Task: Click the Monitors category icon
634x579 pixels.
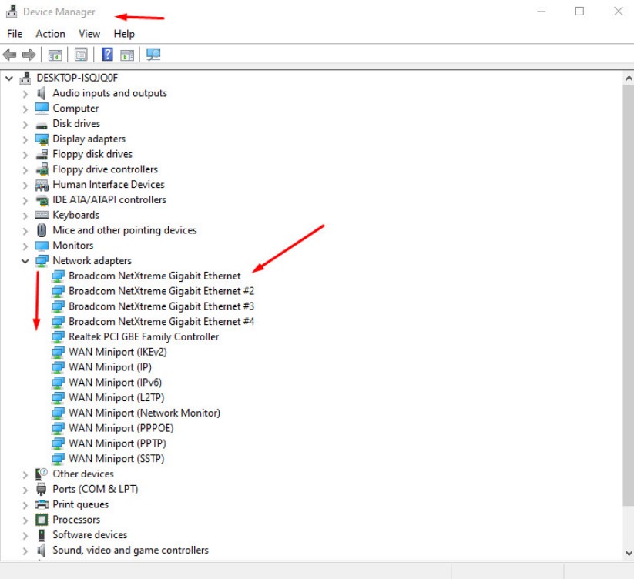Action: tap(42, 246)
